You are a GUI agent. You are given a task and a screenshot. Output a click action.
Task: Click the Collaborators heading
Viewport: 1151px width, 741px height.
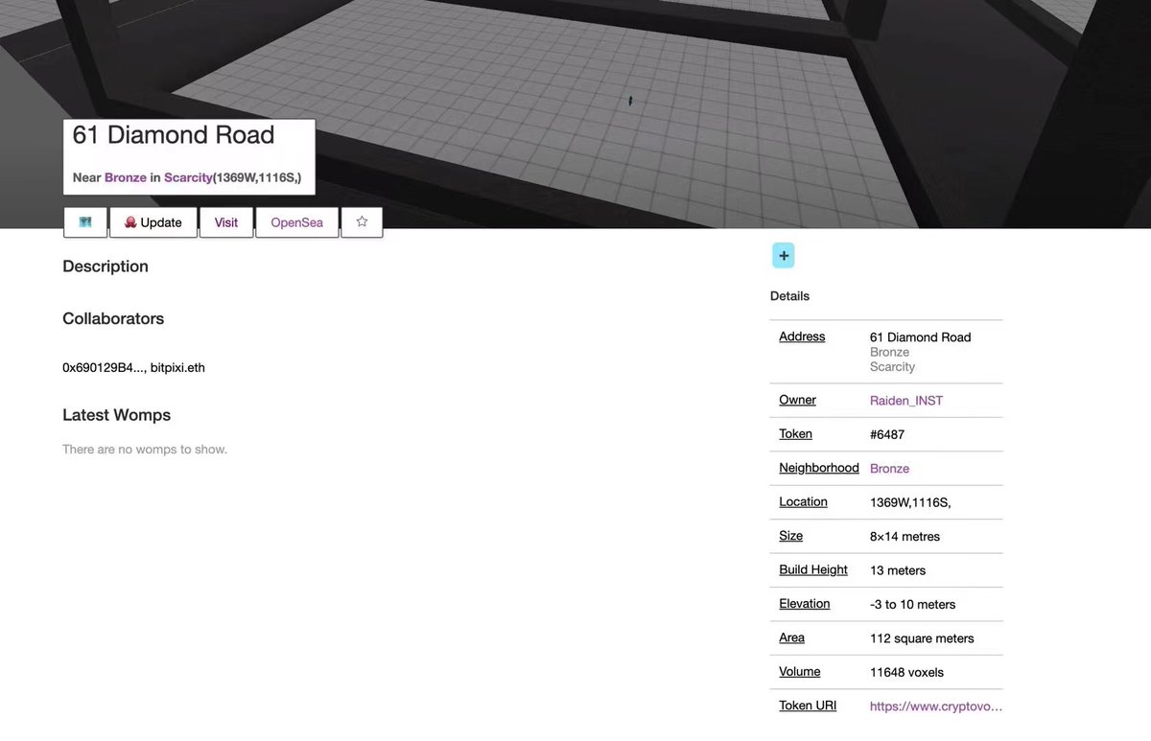click(x=113, y=319)
